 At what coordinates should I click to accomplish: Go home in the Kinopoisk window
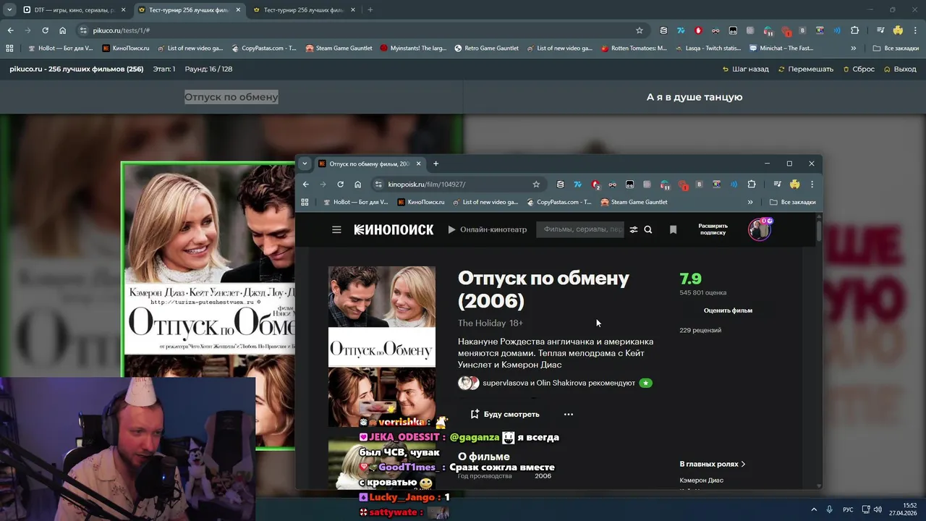357,185
